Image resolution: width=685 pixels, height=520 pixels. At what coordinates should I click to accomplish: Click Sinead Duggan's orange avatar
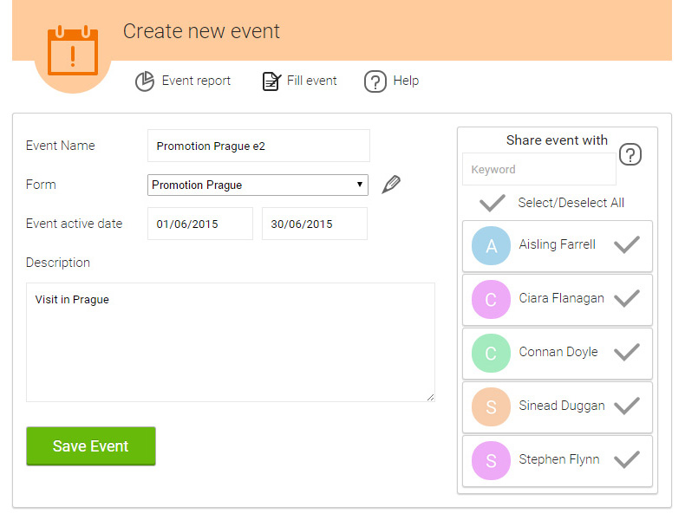pos(491,407)
